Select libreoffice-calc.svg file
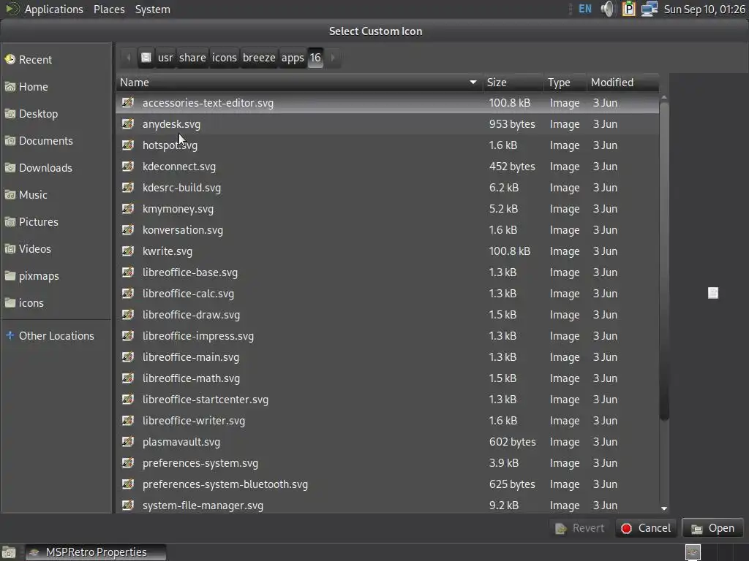Viewport: 749px width, 561px height. pyautogui.click(x=388, y=294)
